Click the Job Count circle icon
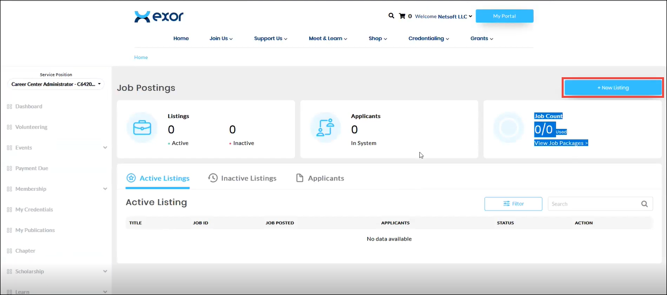 508,127
